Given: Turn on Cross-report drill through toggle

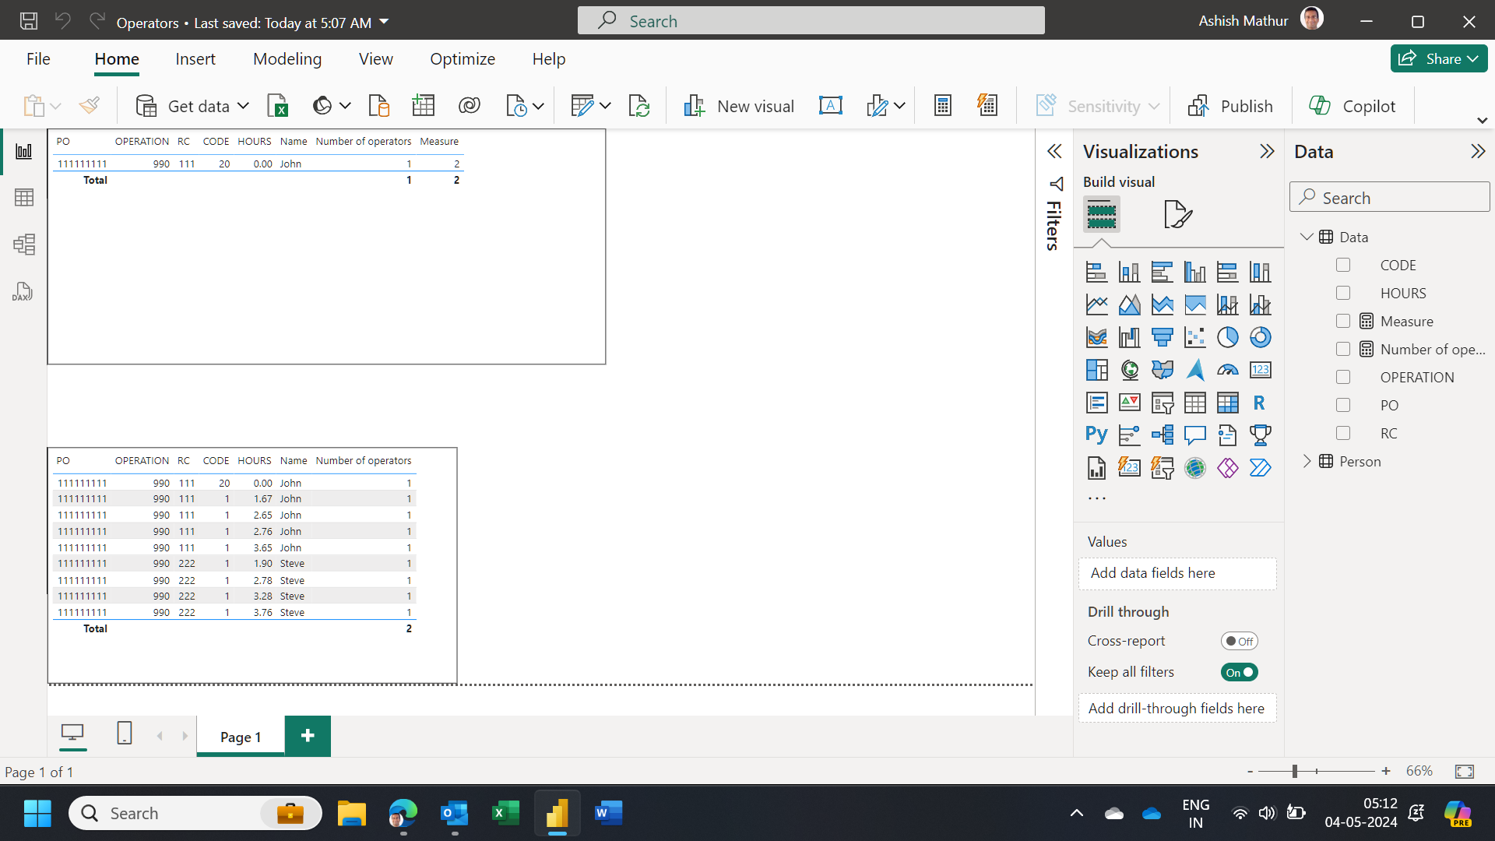Looking at the screenshot, I should coord(1240,641).
